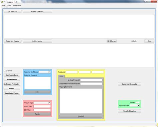Click Process ESPA Data button
Screen dimensions: 158x127
(37, 11)
